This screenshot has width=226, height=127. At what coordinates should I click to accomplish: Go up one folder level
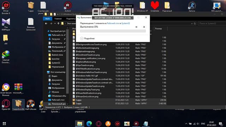click(58, 24)
